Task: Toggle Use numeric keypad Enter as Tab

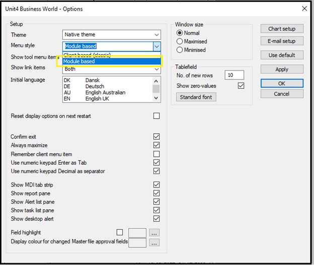Action: (156, 162)
